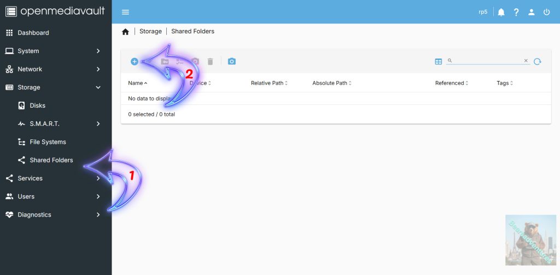Open the notifications bell

[x=501, y=12]
